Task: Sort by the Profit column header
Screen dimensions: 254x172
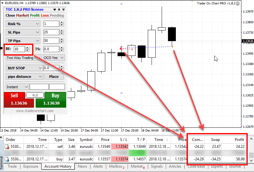Action: point(234,140)
